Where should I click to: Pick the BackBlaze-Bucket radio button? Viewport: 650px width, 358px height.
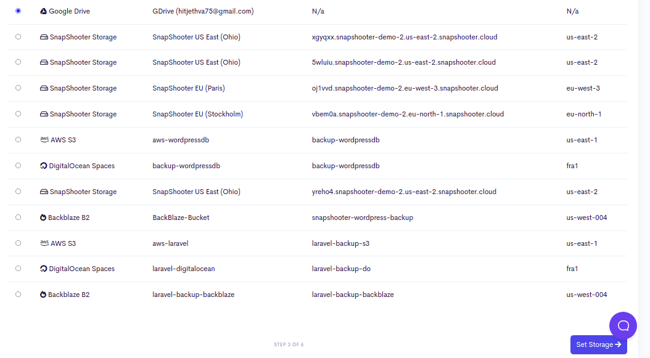click(x=19, y=217)
